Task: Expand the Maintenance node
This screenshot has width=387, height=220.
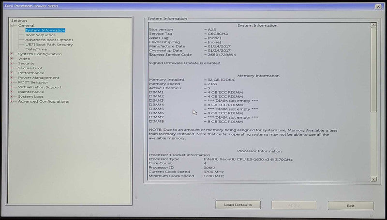Action: [x=12, y=92]
